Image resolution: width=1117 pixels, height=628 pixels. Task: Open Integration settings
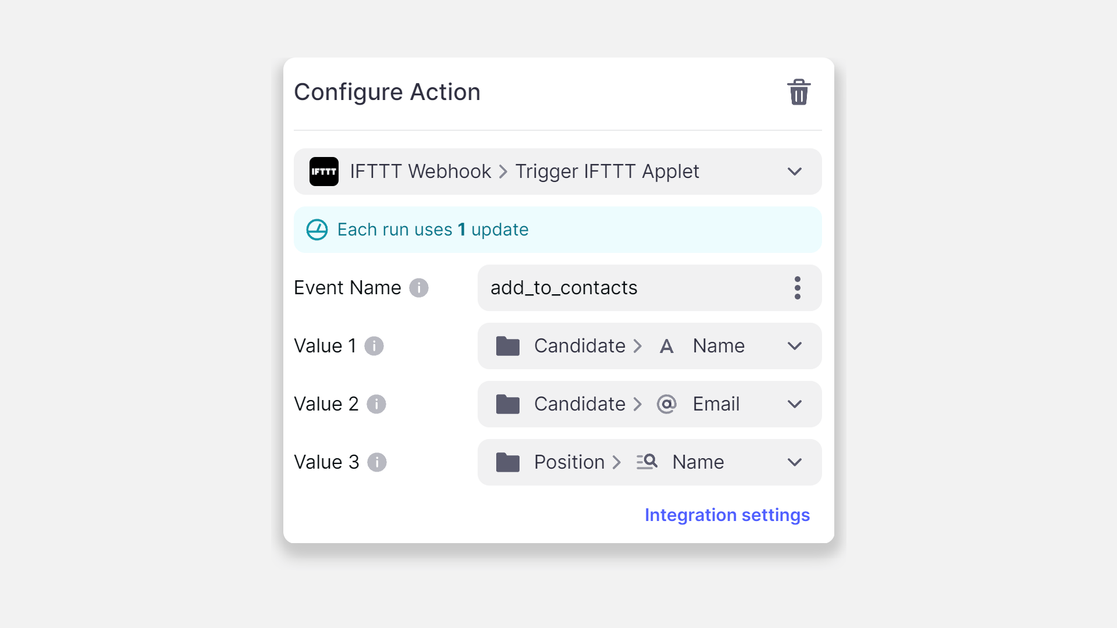(727, 515)
